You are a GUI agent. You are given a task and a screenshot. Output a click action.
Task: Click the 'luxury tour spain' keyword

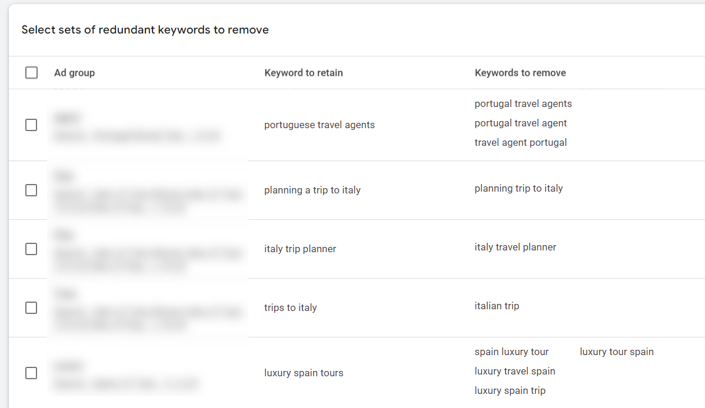tap(617, 352)
